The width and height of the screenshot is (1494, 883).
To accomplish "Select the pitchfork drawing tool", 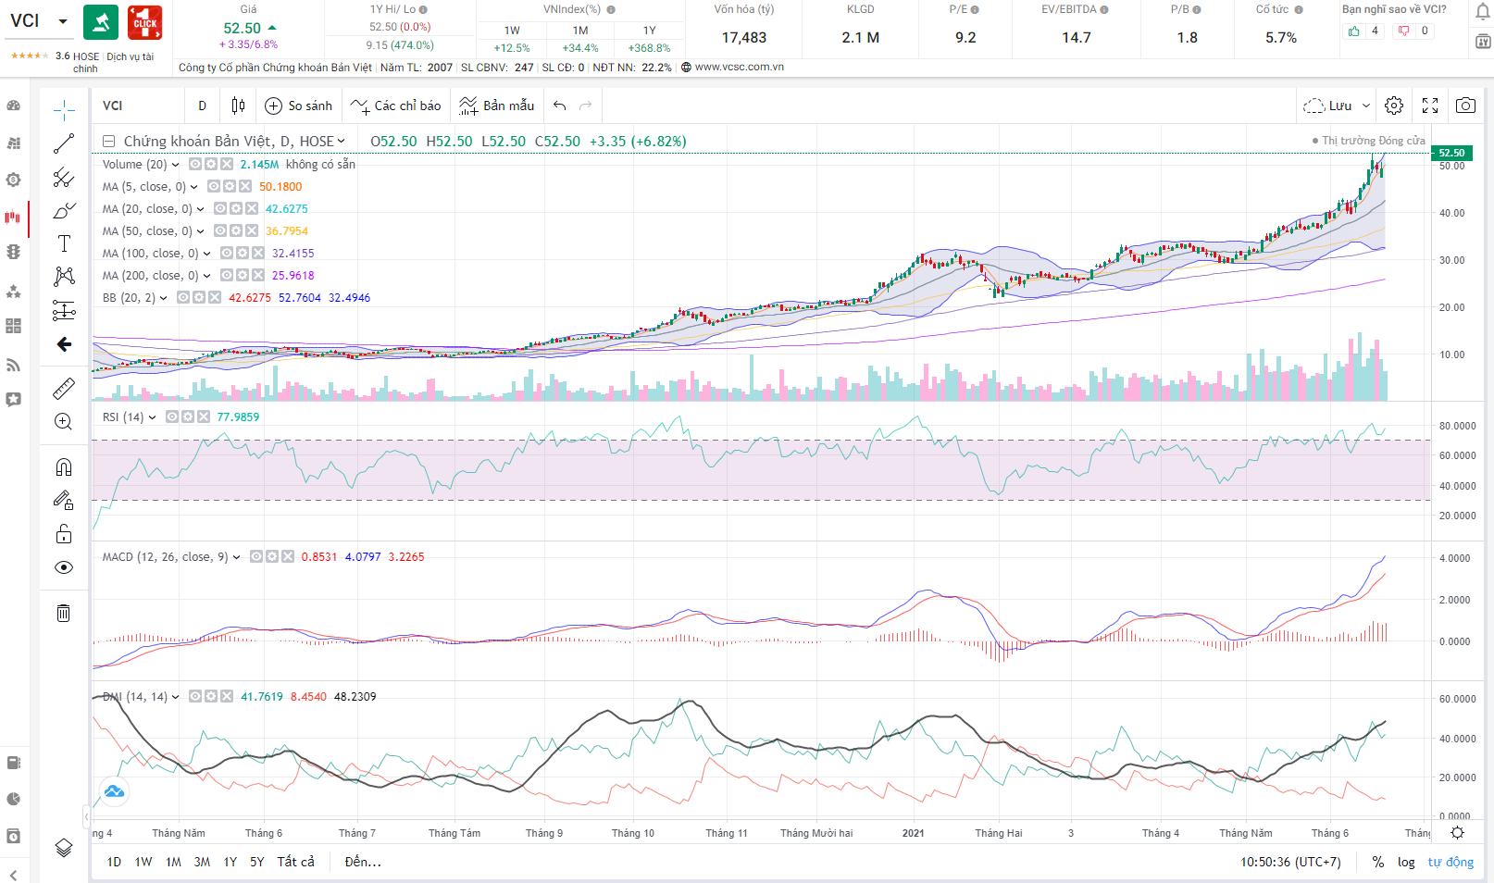I will (64, 177).
